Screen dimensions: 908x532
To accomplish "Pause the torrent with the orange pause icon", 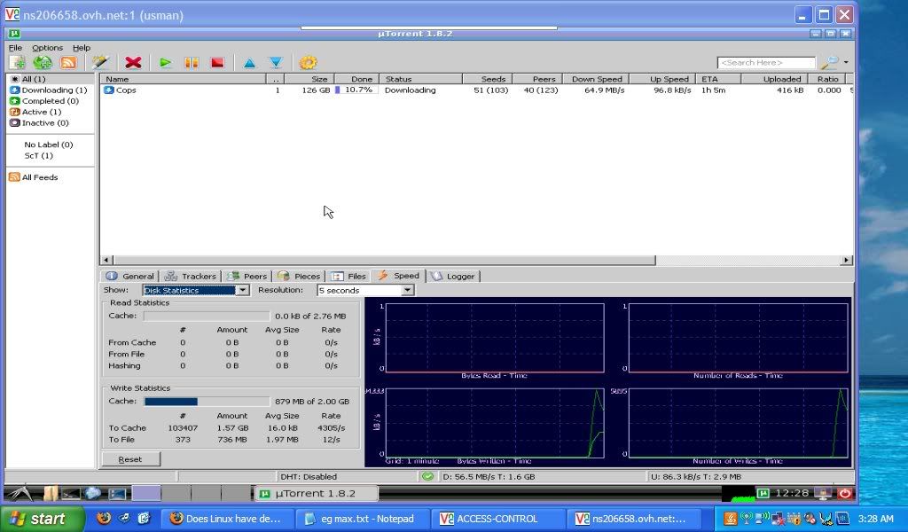I will tap(192, 63).
